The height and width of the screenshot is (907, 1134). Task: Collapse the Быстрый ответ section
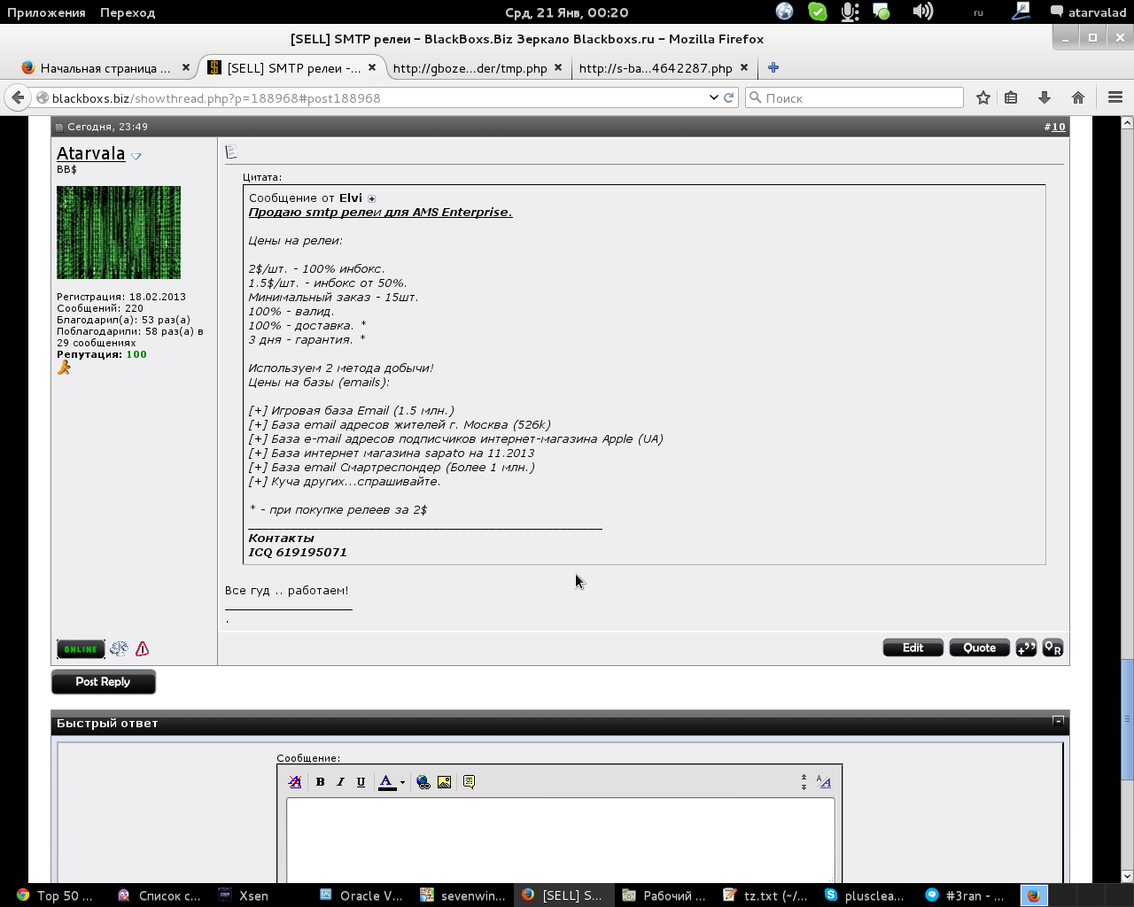(x=1058, y=721)
